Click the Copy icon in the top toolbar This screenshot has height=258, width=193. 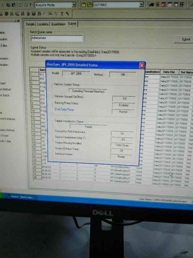click(x=8, y=5)
